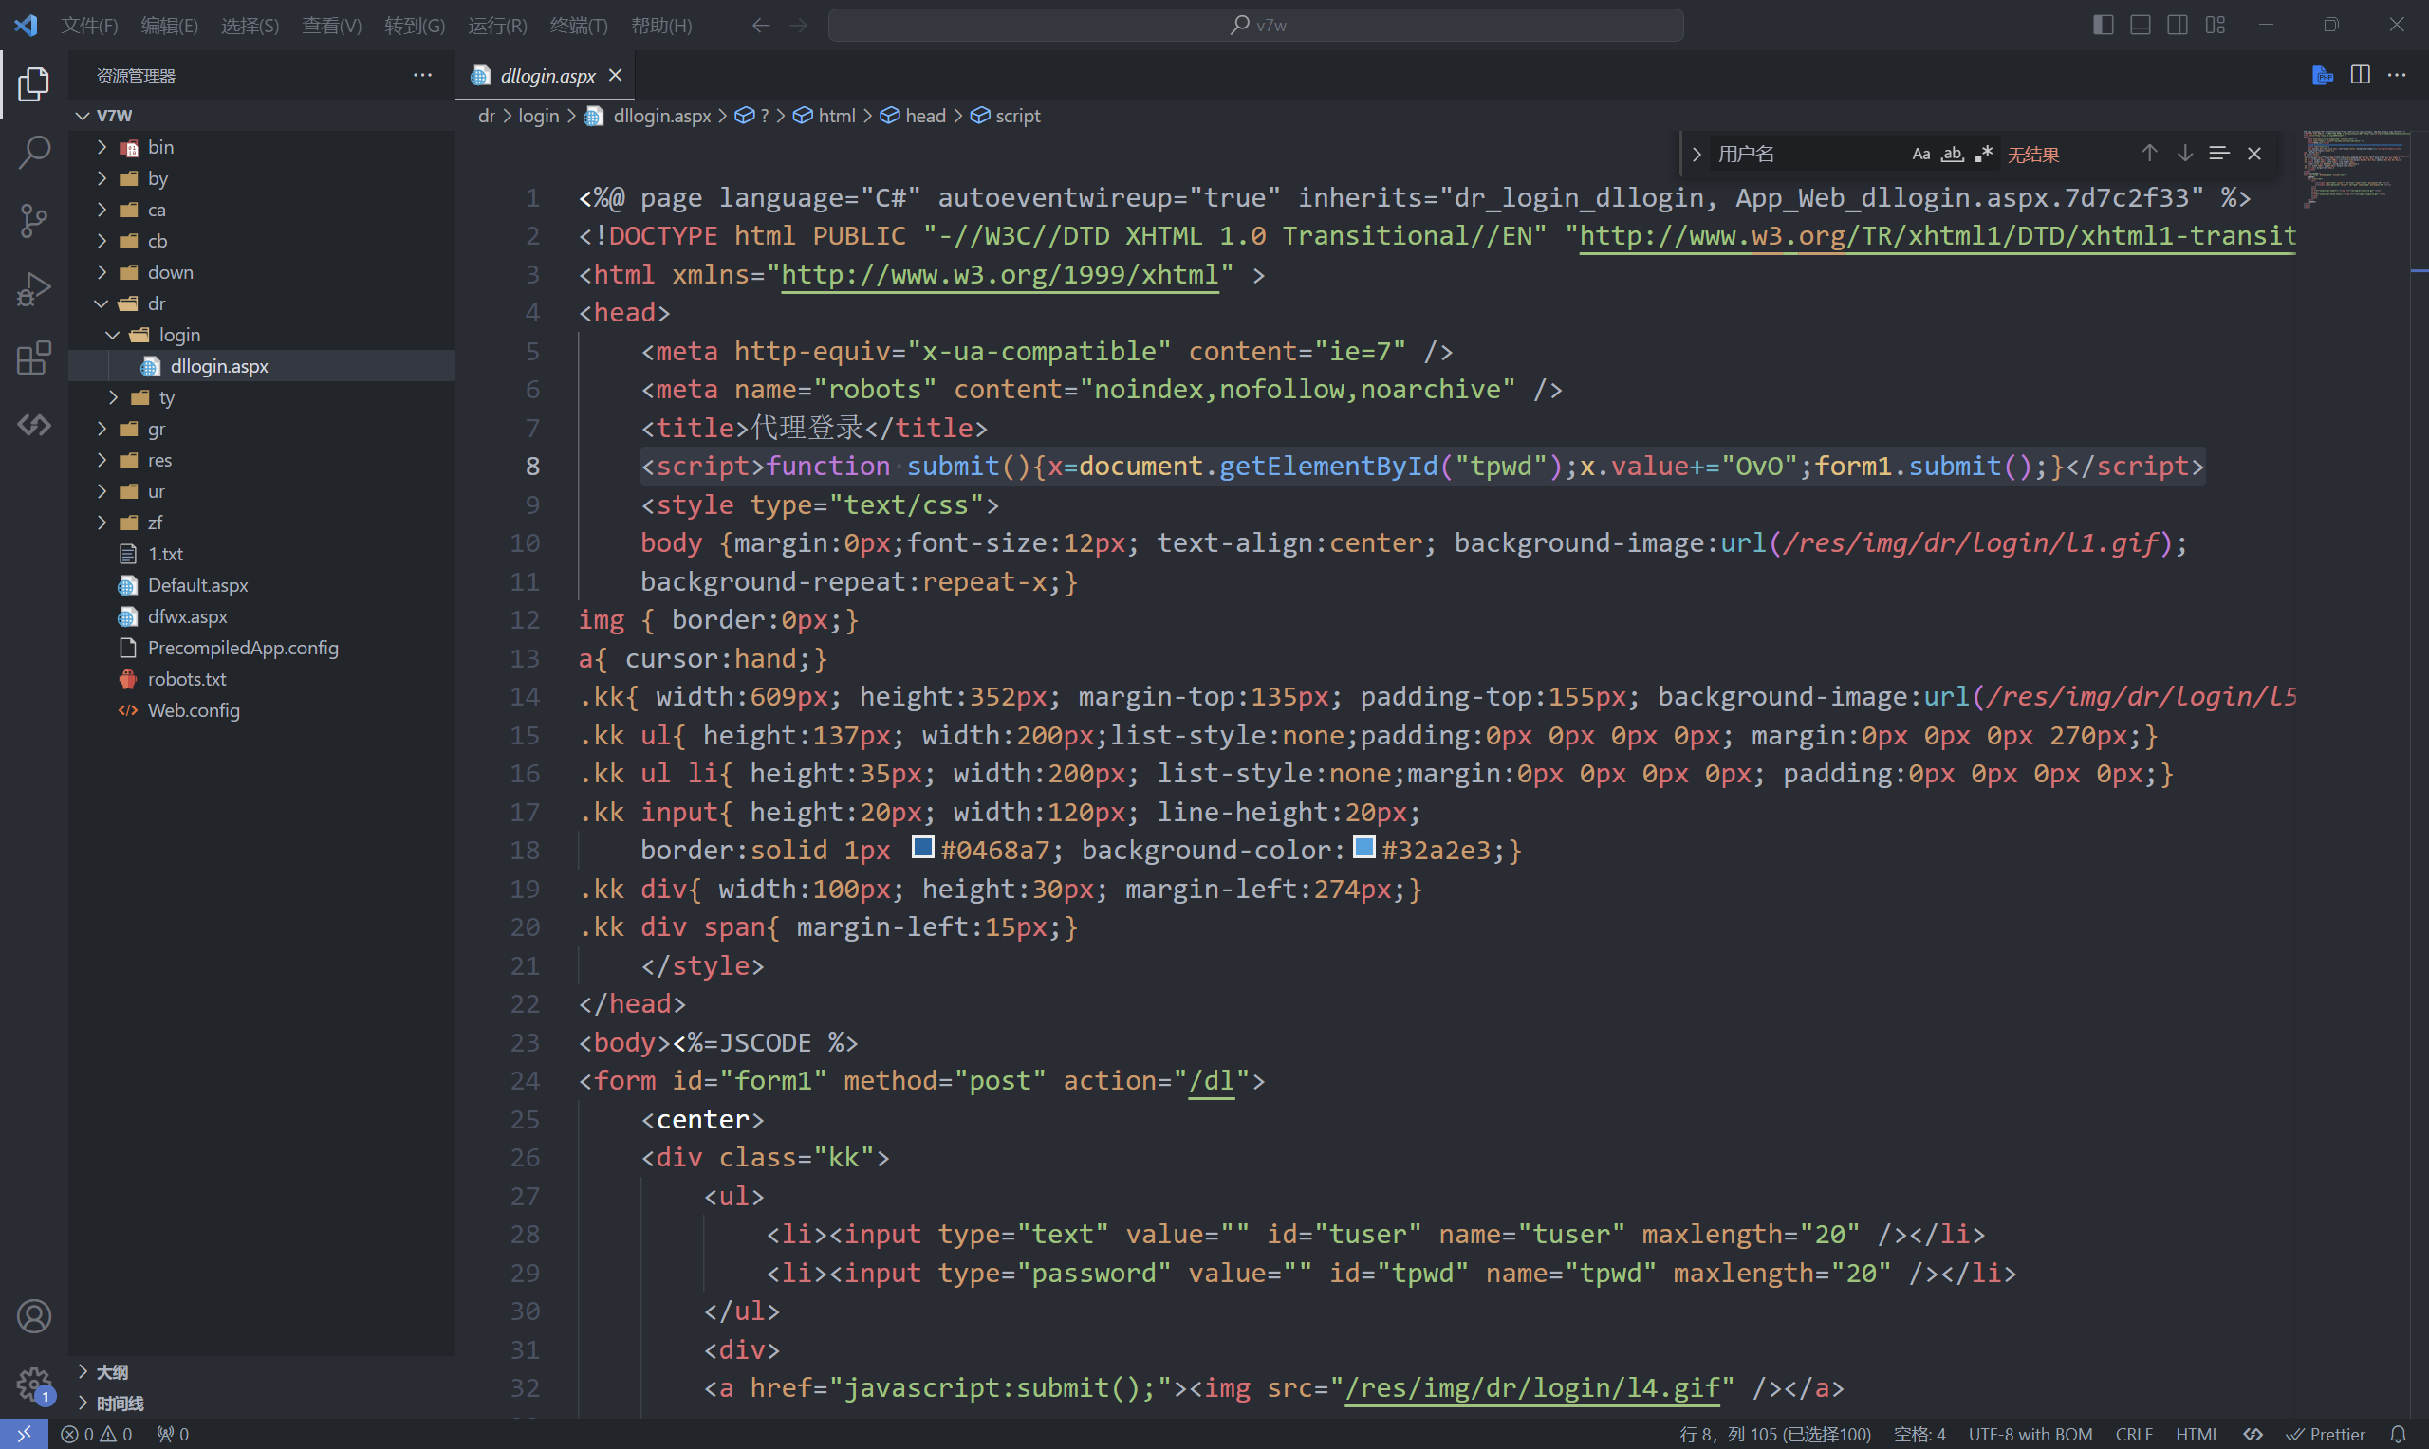Open the 文件(F) menu
The image size is (2429, 1449).
point(89,26)
